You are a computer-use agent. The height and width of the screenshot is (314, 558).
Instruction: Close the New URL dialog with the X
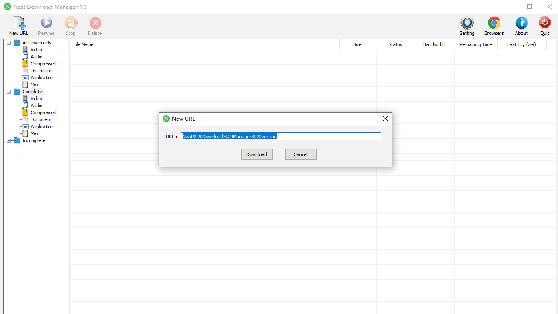(385, 118)
